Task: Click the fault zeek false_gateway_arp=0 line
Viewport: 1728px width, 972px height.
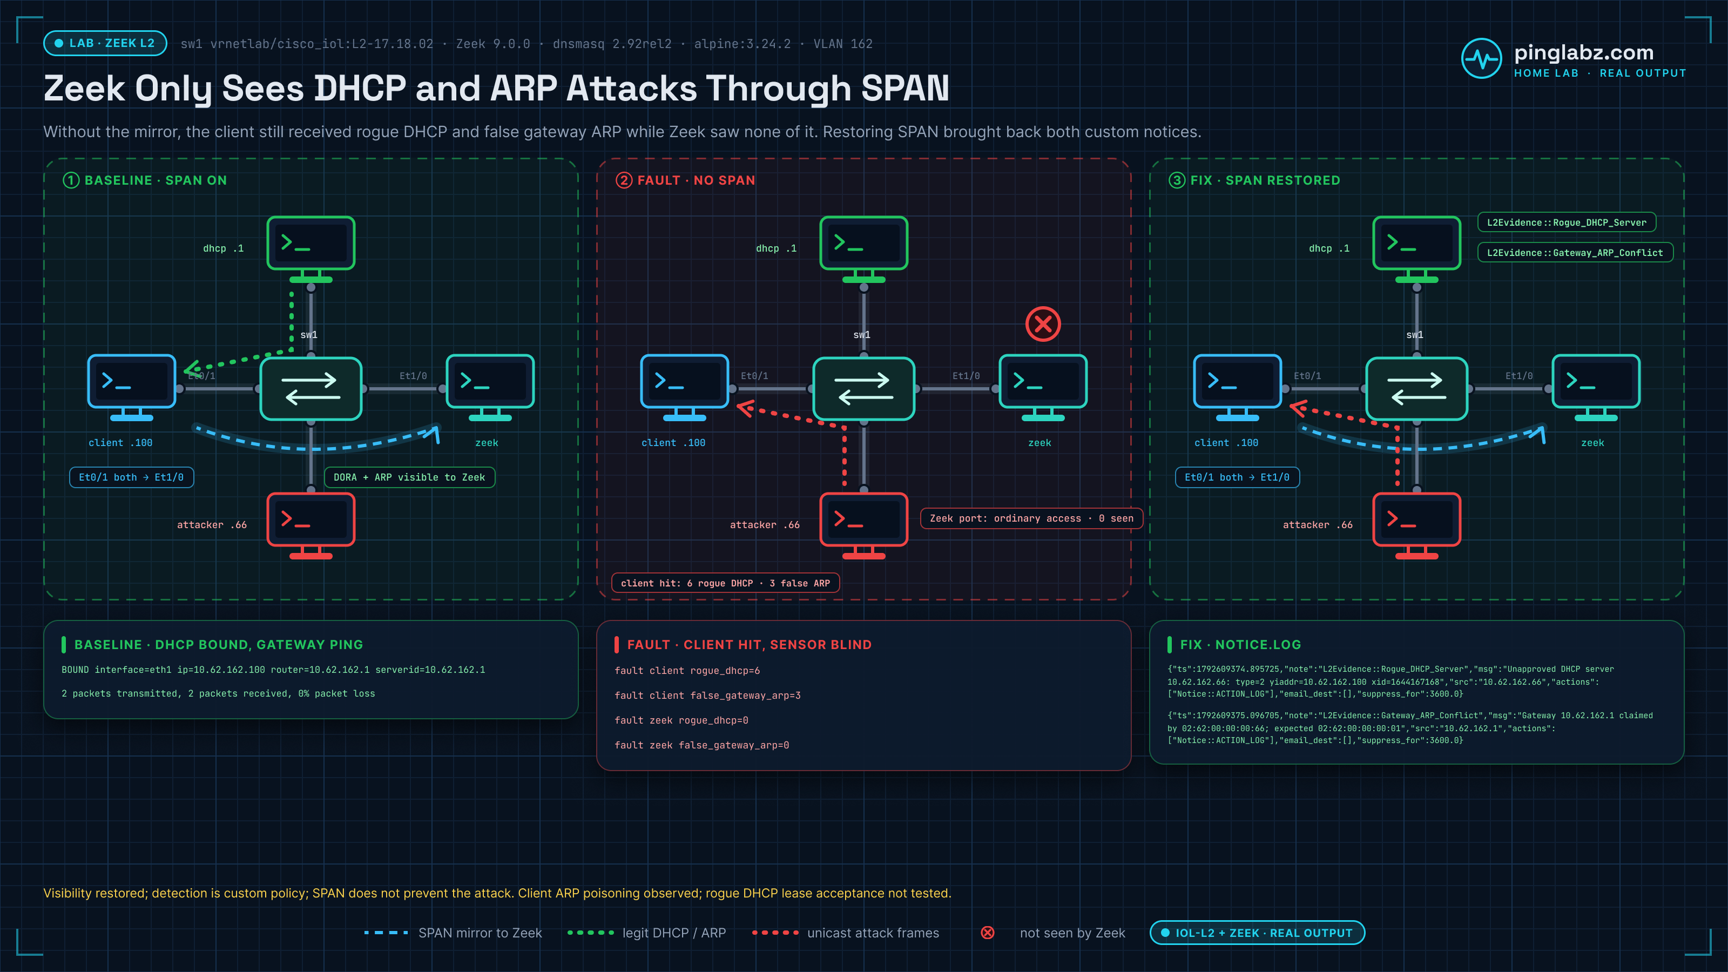Action: click(701, 745)
